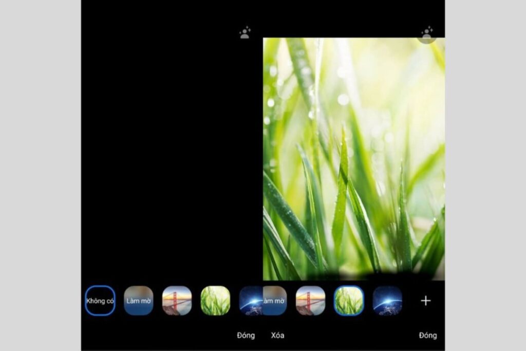Image resolution: width=526 pixels, height=351 pixels.
Task: Select the second Golden Gate bridge background thumbnail
Action: (x=310, y=301)
